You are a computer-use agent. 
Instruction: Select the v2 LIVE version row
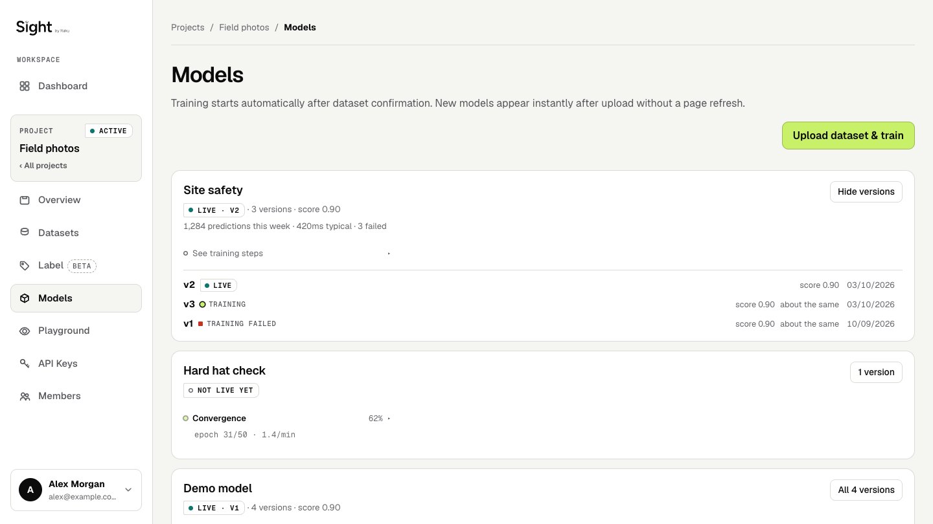coord(543,285)
